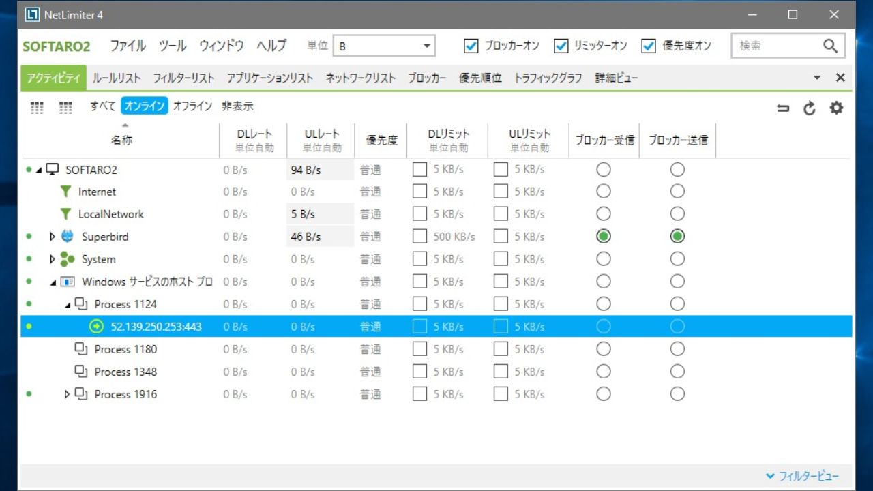Open the tab list dropdown arrow

[x=817, y=78]
